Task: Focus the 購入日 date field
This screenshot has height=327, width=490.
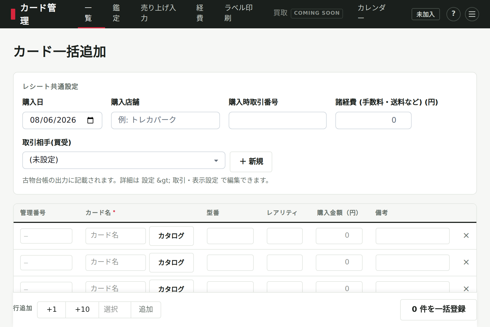Action: [62, 120]
